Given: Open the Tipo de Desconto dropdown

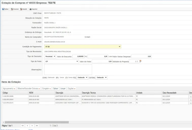Looking at the screenshot, I should (x=50, y=56).
